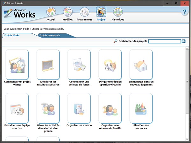Open Gérer les activités d'un club tile

(48, 108)
